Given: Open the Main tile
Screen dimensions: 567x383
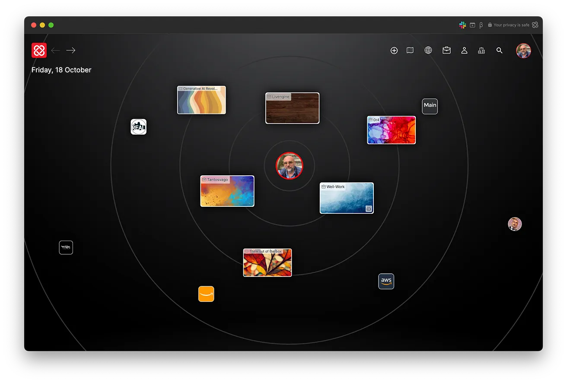Looking at the screenshot, I should (x=430, y=106).
